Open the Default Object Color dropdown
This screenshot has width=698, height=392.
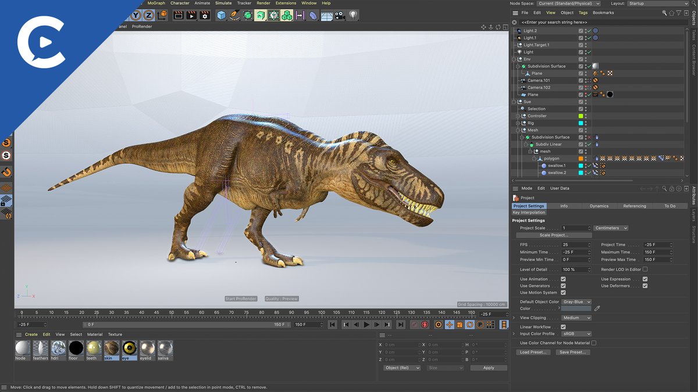(576, 302)
